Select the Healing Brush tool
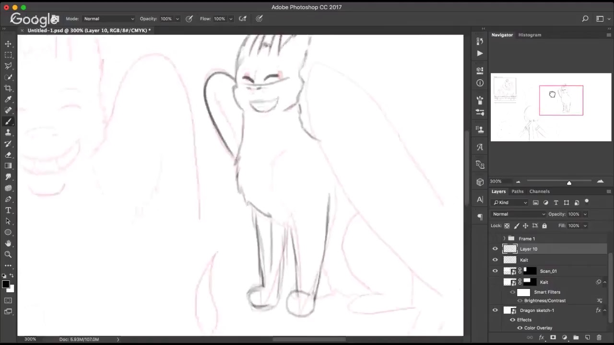The image size is (614, 345). (8, 110)
